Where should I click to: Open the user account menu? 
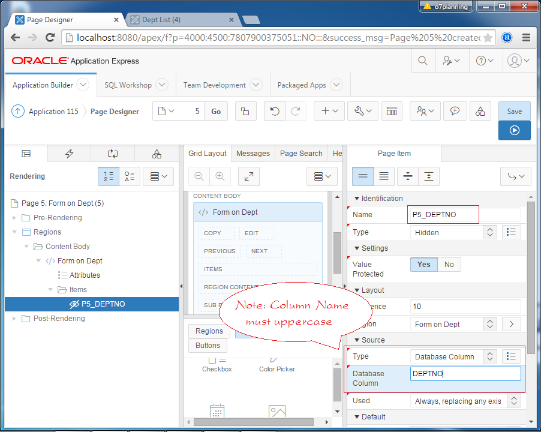[518, 61]
